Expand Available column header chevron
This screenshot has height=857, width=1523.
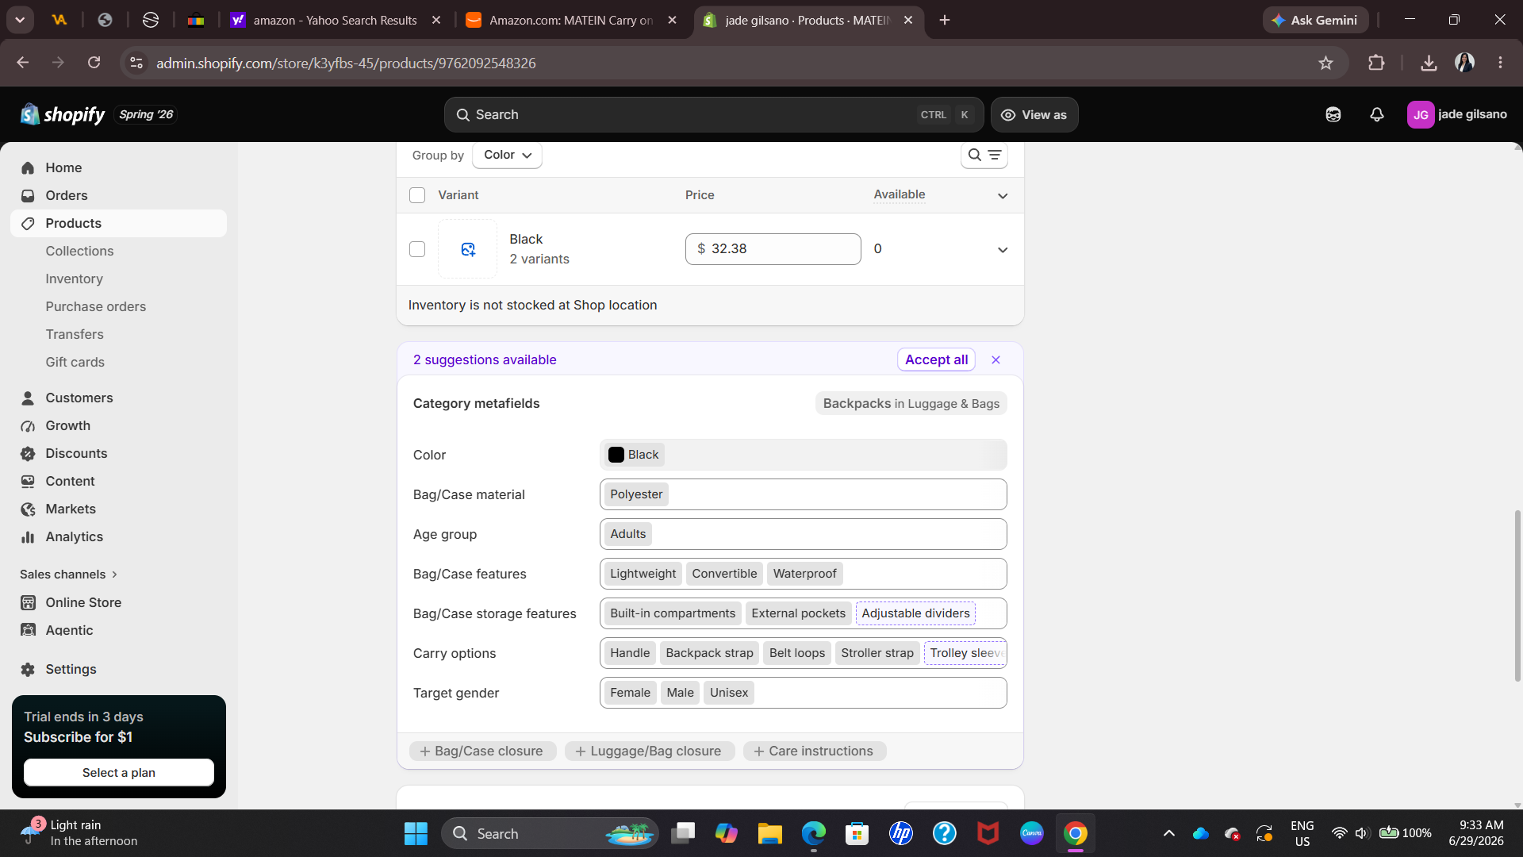[1003, 196]
